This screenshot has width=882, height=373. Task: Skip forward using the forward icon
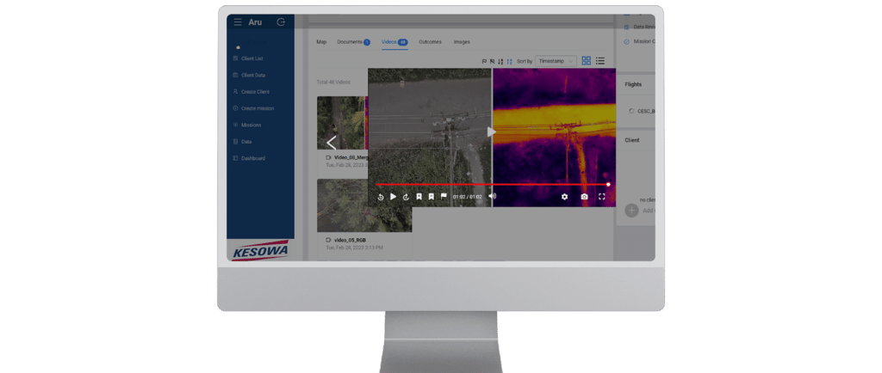tap(406, 197)
